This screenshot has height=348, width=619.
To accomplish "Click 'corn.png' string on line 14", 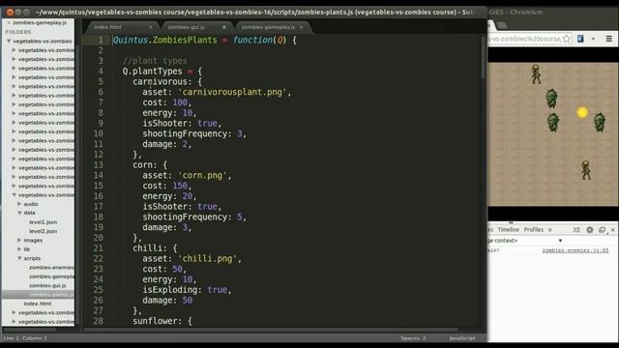I will click(x=202, y=175).
